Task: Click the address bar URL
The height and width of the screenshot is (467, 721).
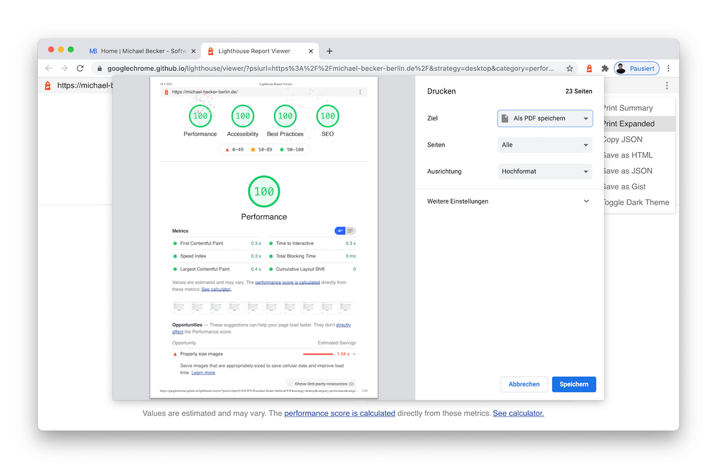Action: (x=330, y=69)
